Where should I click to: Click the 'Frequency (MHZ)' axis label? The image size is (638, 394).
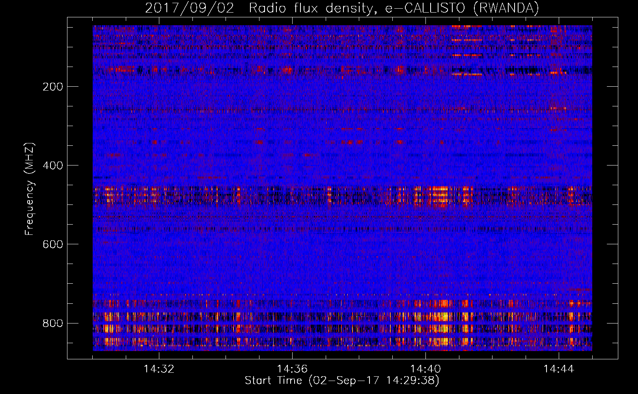(30, 189)
